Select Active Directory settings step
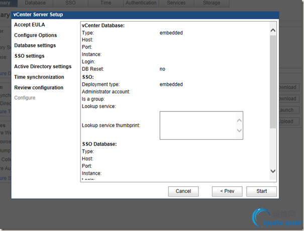 click(43, 66)
